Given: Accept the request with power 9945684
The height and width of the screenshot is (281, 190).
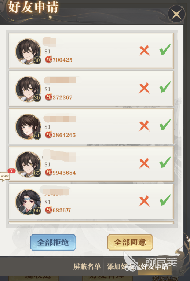Looking at the screenshot, I should pos(165,162).
